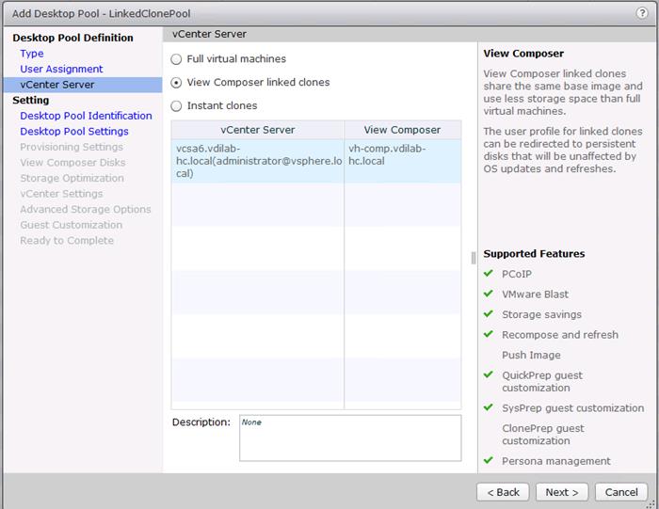Click Ready to Complete step
The image size is (659, 509).
pos(67,241)
